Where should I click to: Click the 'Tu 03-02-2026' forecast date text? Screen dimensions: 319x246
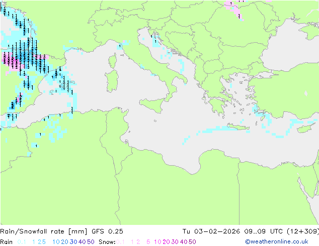pos(211,231)
